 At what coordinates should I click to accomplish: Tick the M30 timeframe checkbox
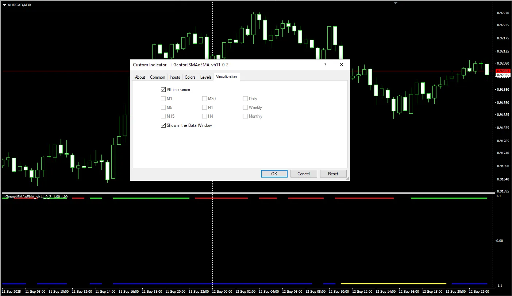204,99
